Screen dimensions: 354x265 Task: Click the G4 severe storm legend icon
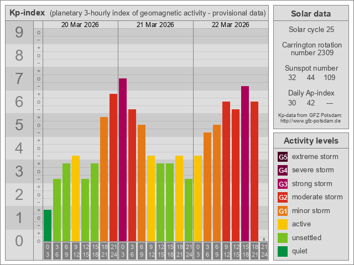click(283, 170)
